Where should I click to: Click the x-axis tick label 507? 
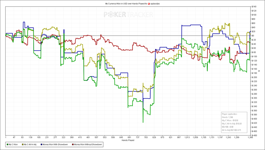pyautogui.click(x=96, y=138)
